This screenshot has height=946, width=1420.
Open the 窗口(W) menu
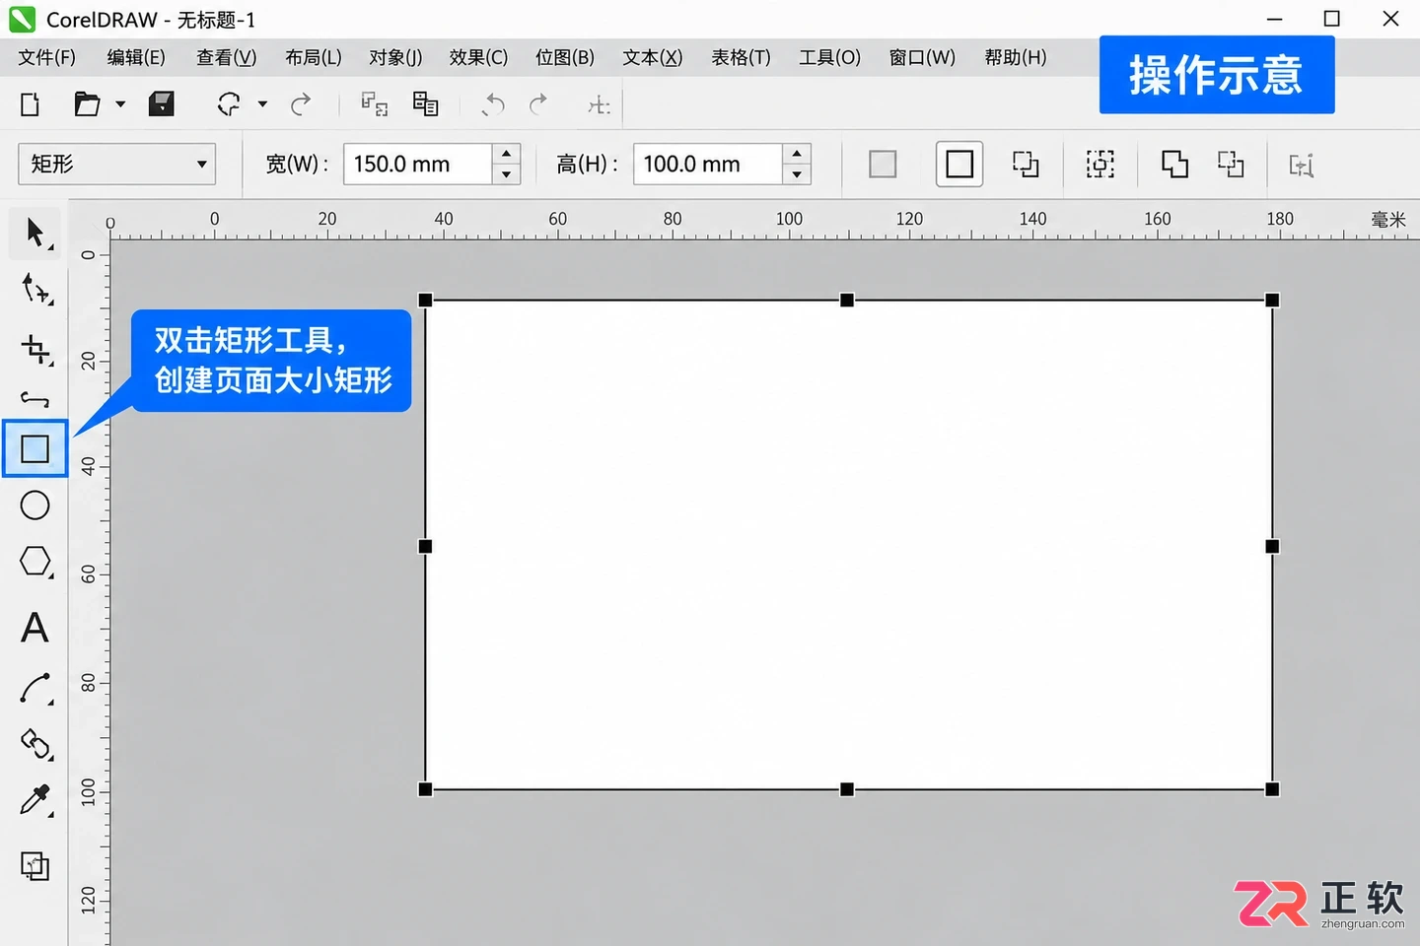pos(922,57)
